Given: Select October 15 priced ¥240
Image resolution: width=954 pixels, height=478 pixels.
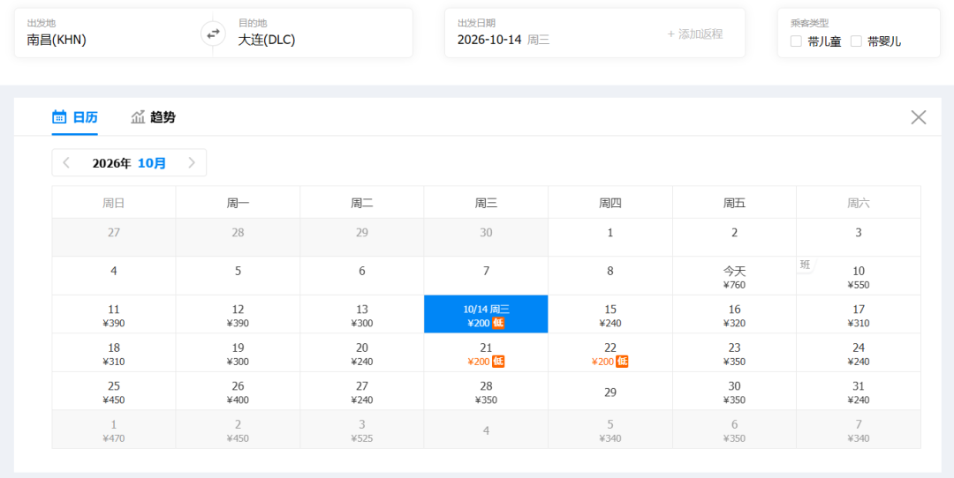Looking at the screenshot, I should (x=610, y=315).
